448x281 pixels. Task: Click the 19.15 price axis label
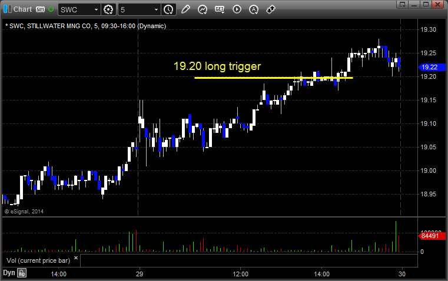[428, 100]
